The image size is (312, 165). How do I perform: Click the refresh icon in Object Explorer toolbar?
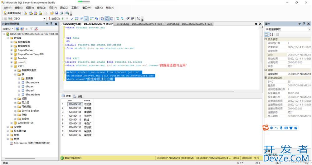pyautogui.click(x=36, y=29)
